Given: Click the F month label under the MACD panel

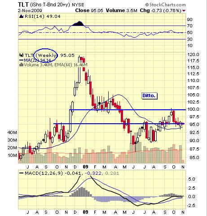Looking at the screenshot, I should 95,212.
